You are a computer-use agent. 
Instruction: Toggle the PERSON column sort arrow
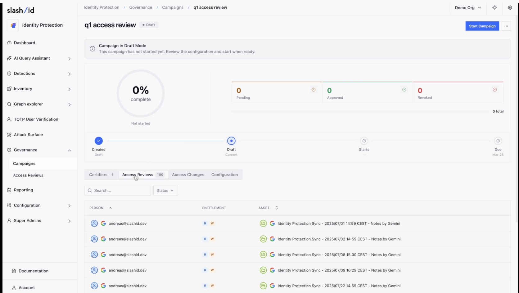[x=111, y=208]
